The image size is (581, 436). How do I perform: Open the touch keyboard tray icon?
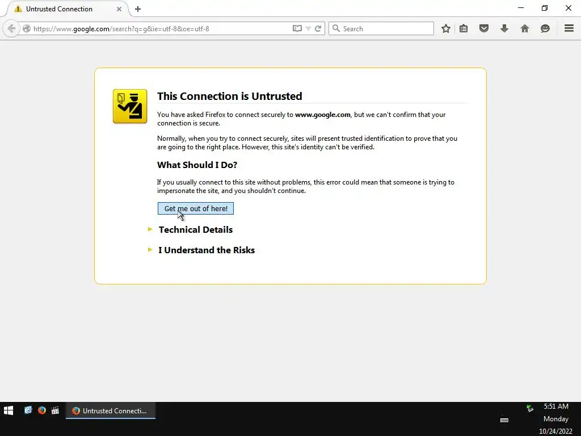pyautogui.click(x=504, y=420)
